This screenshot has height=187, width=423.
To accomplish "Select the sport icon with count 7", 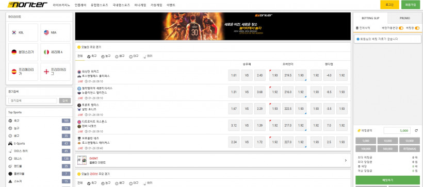I will pyautogui.click(x=10, y=174).
